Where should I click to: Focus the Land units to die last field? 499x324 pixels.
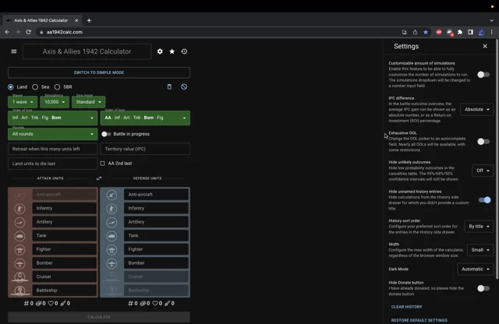click(53, 164)
